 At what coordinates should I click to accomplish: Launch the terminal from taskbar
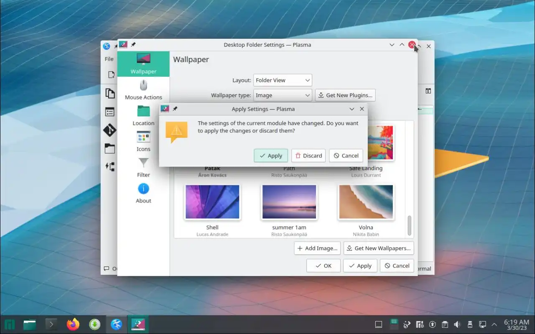pos(51,324)
